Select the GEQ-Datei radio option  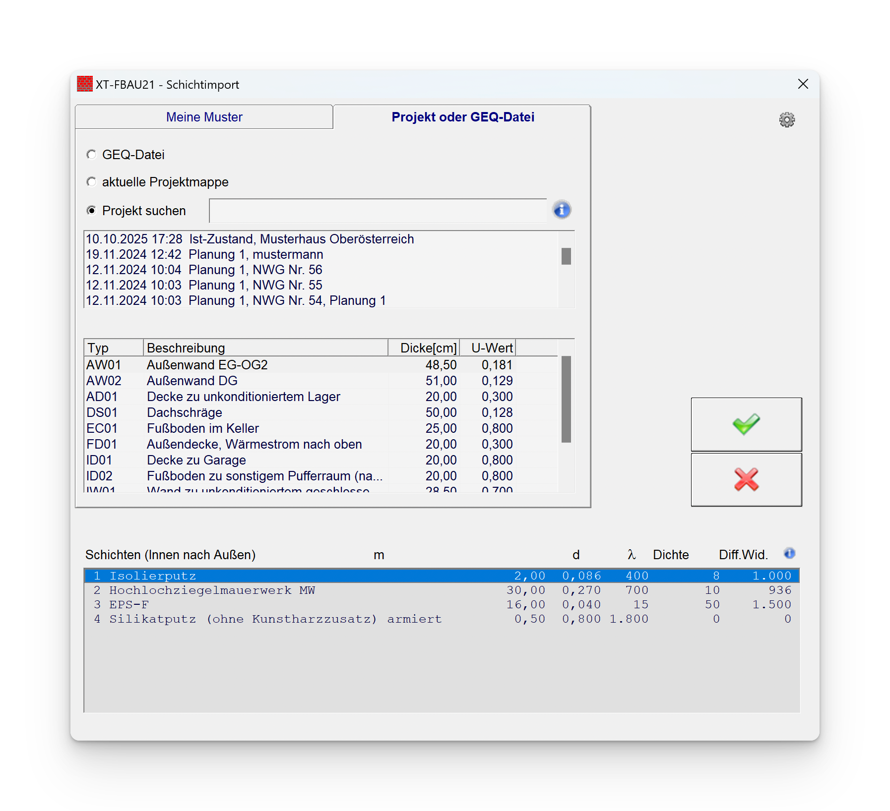pyautogui.click(x=92, y=155)
